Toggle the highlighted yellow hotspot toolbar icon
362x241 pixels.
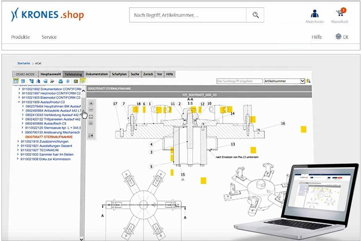[x=83, y=81]
